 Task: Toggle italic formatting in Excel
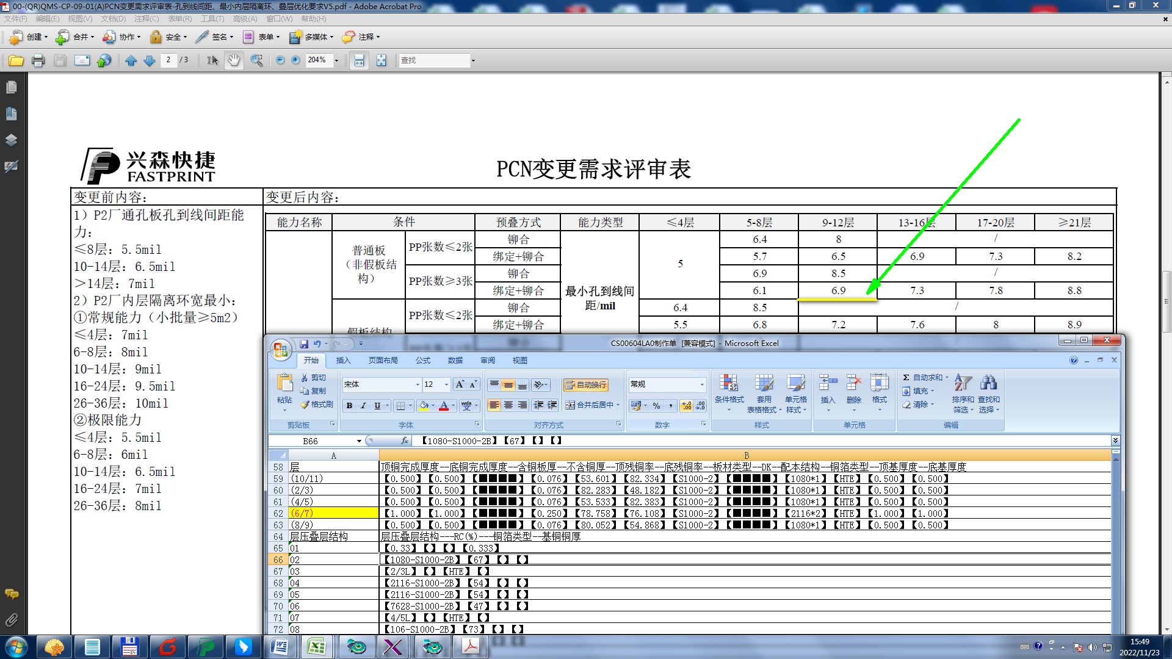click(x=363, y=406)
